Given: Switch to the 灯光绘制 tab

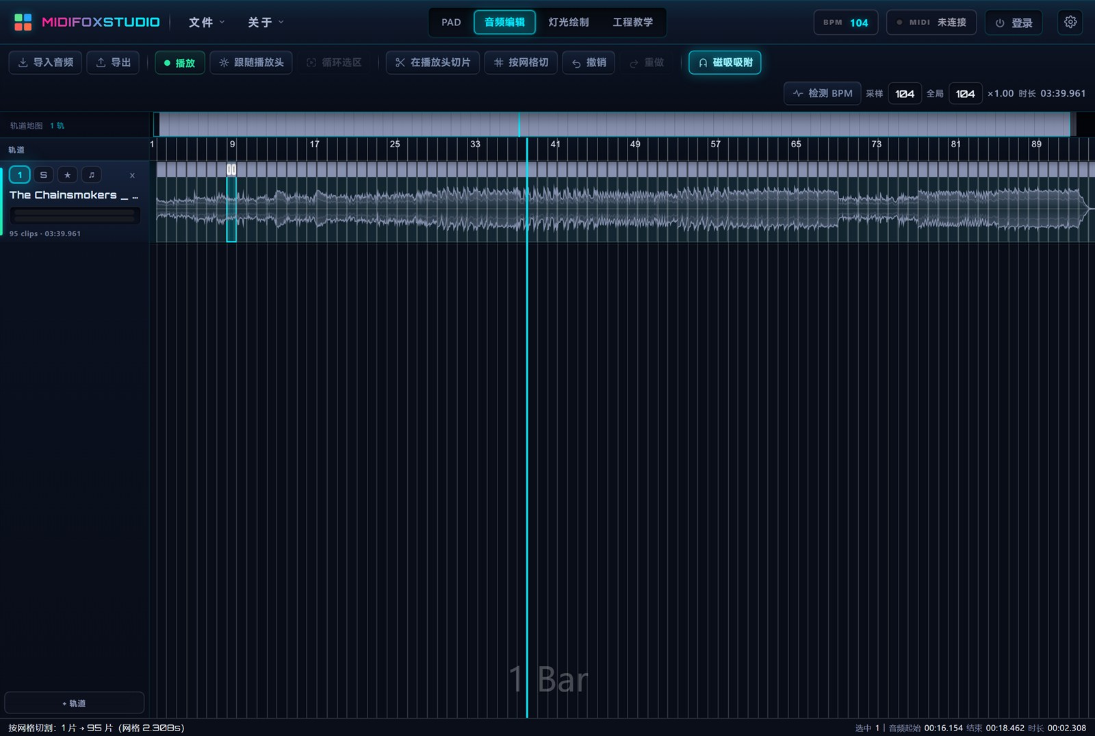Looking at the screenshot, I should point(568,22).
